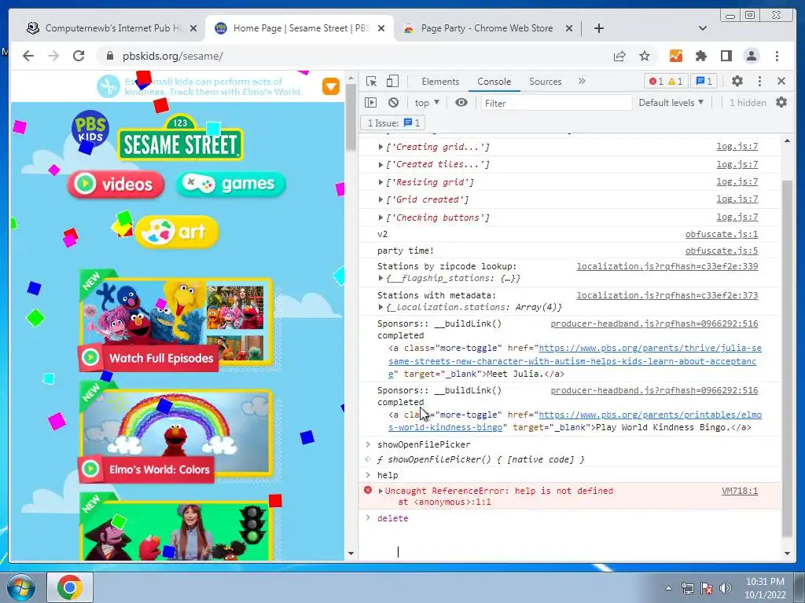Open the Windows Start button
This screenshot has height=603, width=805.
coord(20,587)
